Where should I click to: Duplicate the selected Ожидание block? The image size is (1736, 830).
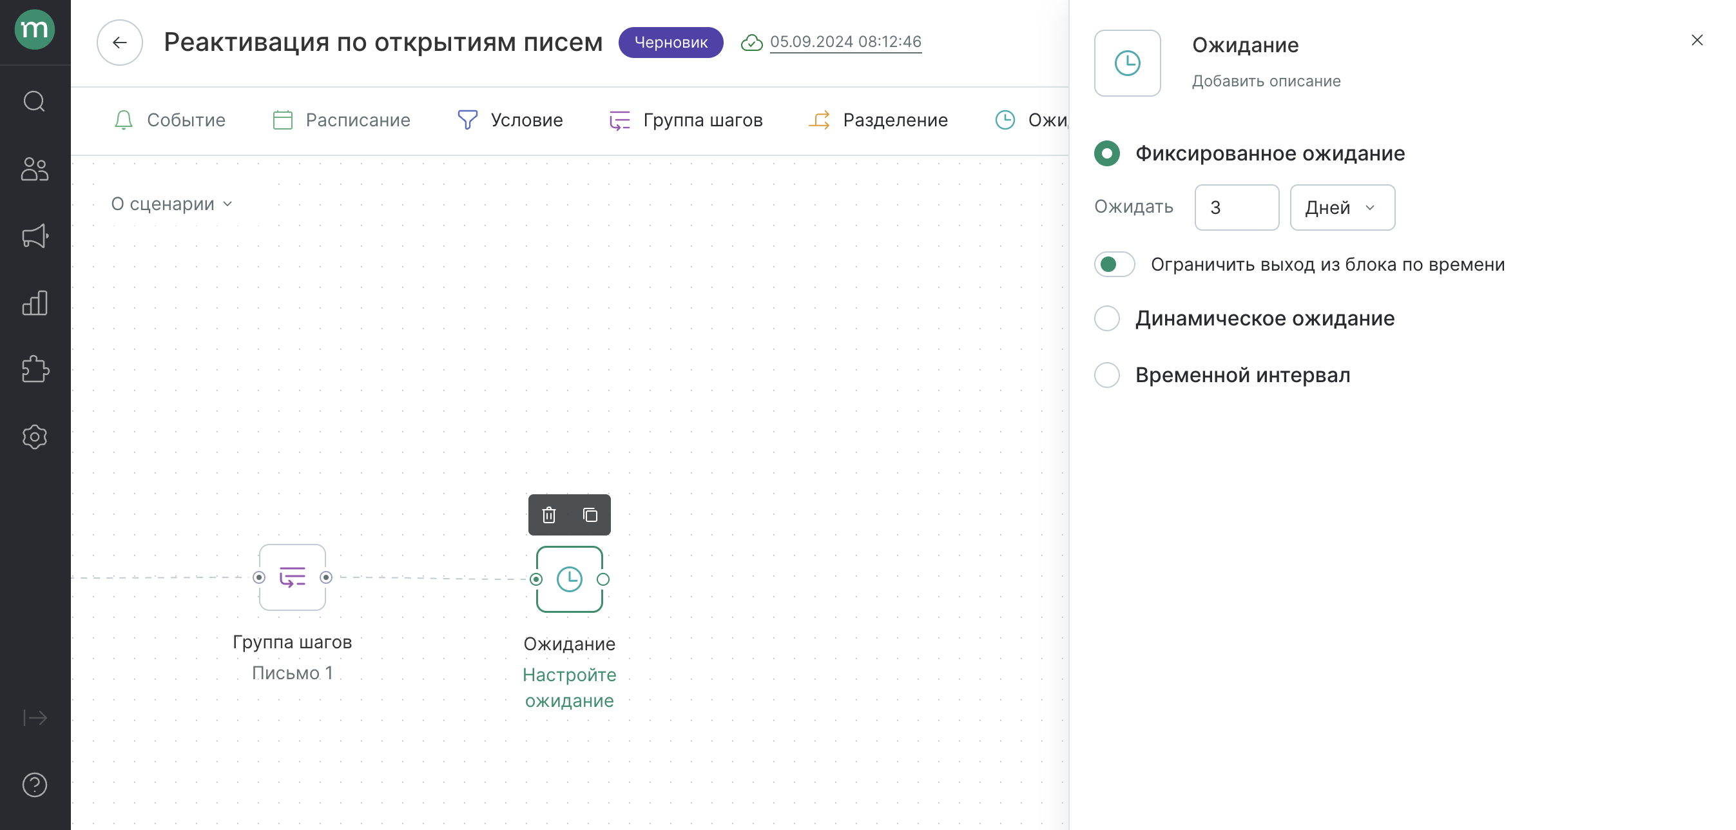(590, 515)
